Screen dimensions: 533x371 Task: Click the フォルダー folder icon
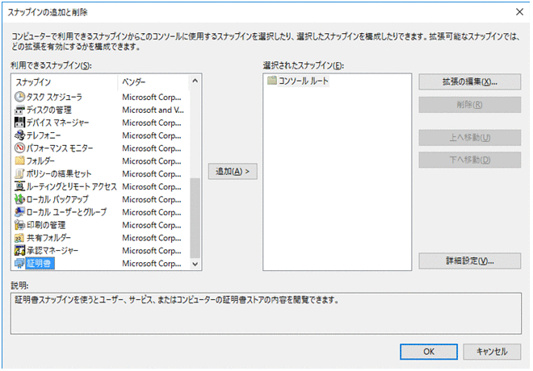click(19, 160)
